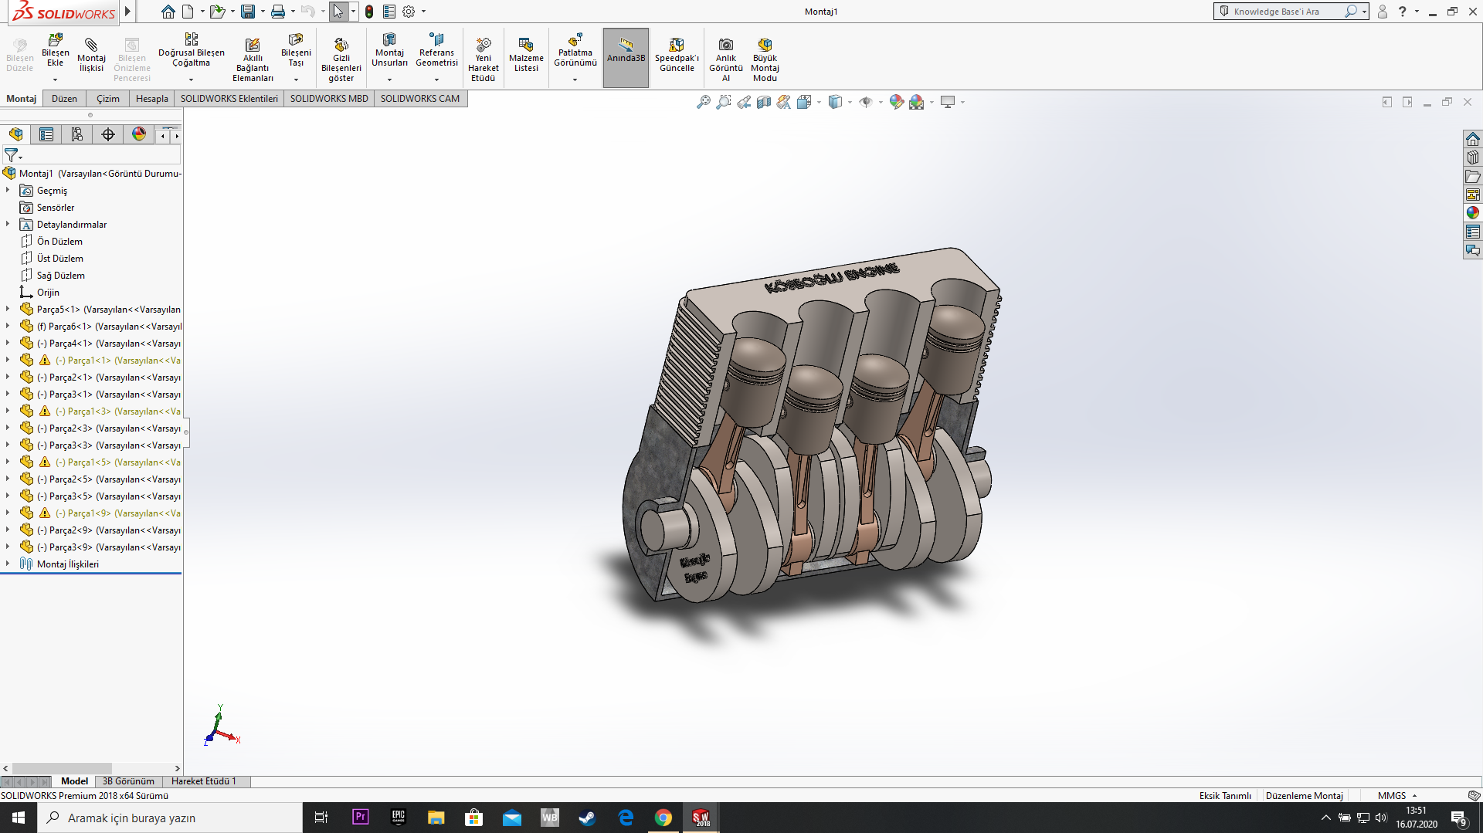Click the Bileşen Ekle (Insert Component) icon
Screen dimensions: 1483x833
pos(55,40)
